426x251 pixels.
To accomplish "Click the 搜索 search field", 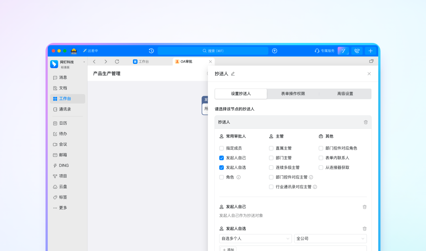I will pos(213,51).
